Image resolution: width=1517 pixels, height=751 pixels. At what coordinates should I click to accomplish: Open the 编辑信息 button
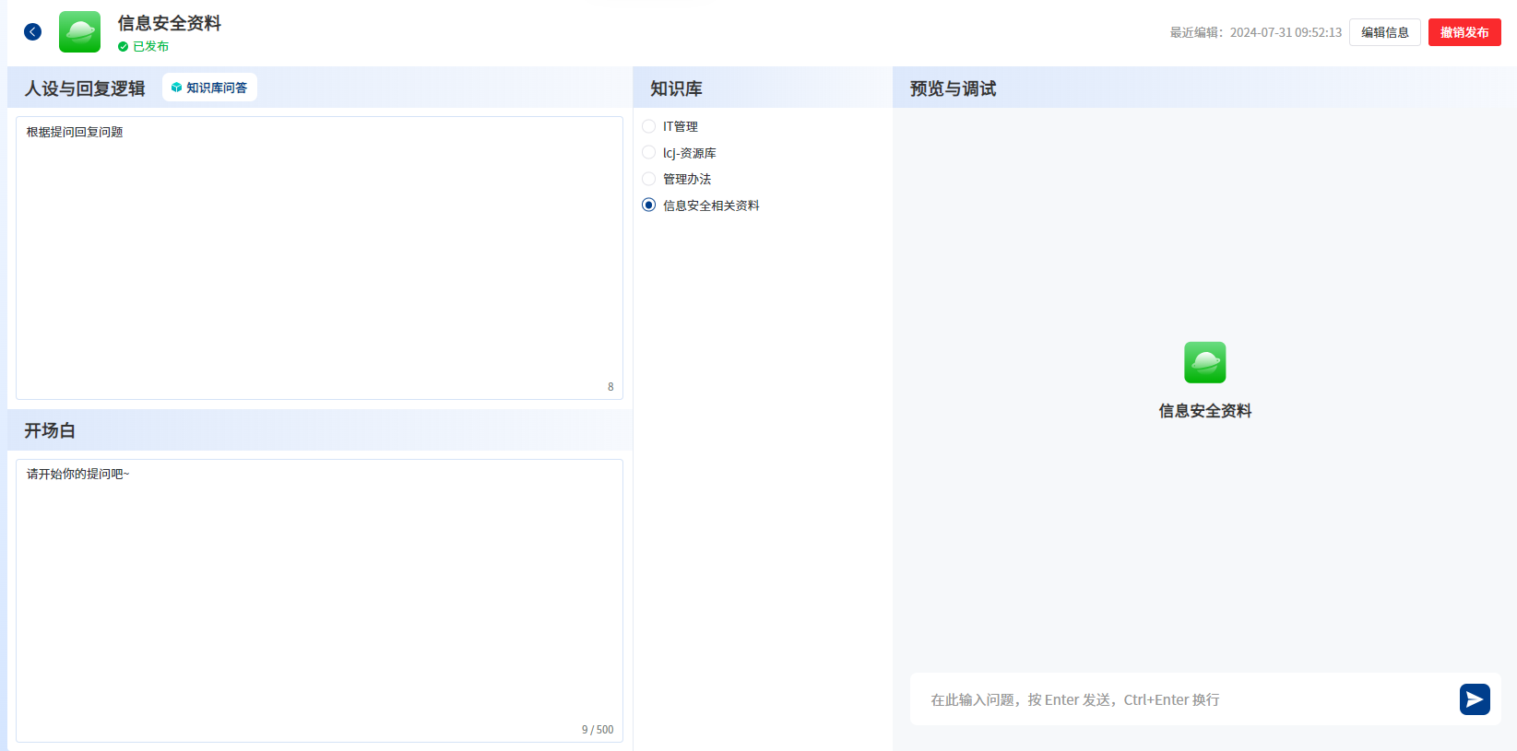click(x=1384, y=32)
